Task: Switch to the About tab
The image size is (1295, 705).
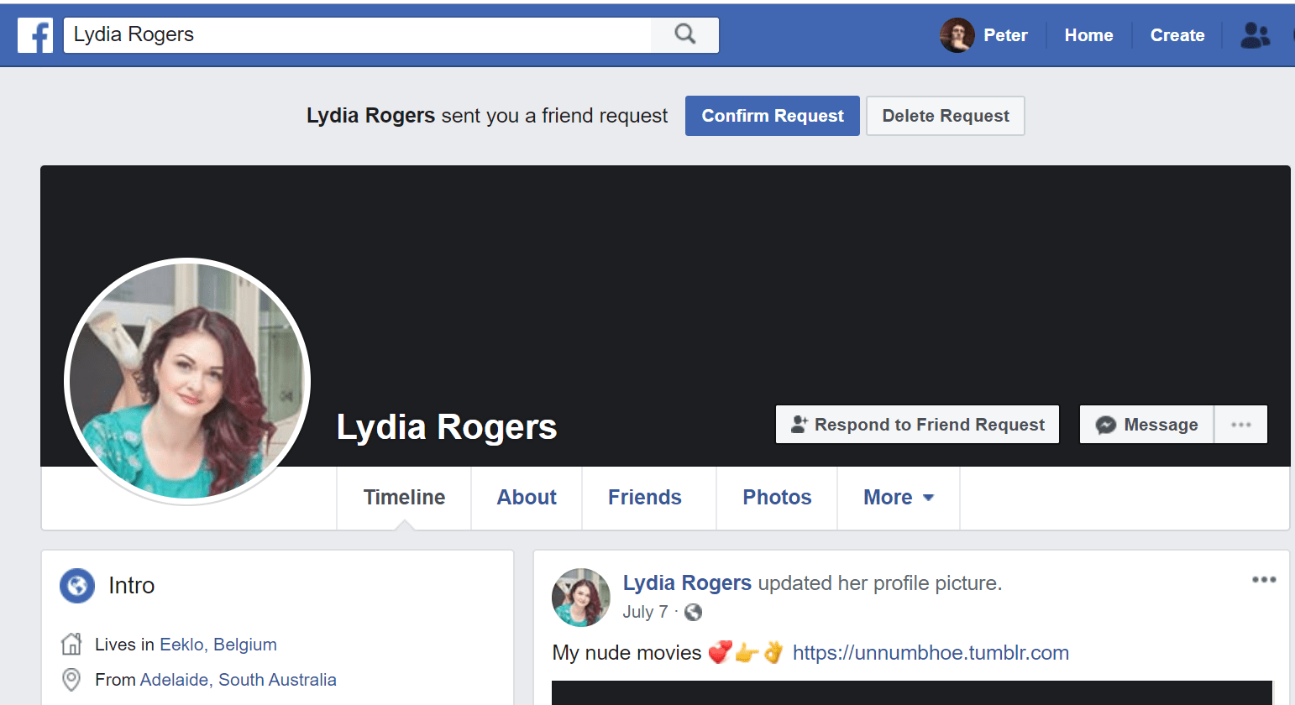Action: click(527, 498)
